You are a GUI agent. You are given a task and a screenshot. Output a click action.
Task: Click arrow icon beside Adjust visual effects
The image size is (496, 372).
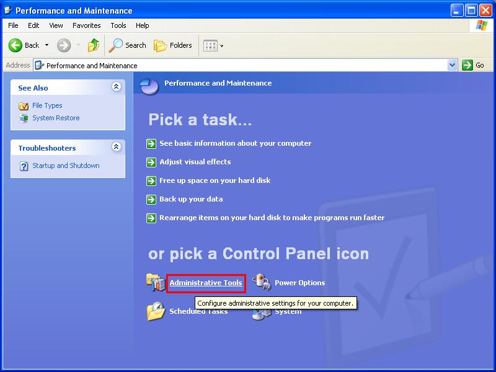151,162
